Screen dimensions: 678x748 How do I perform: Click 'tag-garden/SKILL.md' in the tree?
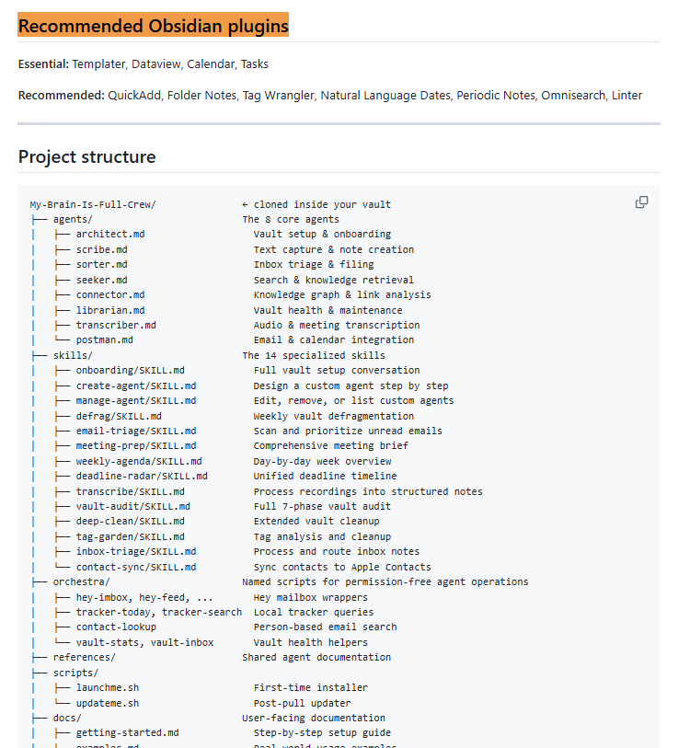pyautogui.click(x=131, y=536)
